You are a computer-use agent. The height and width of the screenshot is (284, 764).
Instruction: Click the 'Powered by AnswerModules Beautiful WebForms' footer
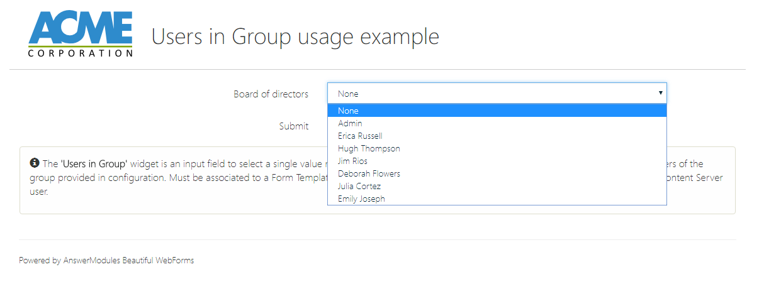click(x=106, y=260)
